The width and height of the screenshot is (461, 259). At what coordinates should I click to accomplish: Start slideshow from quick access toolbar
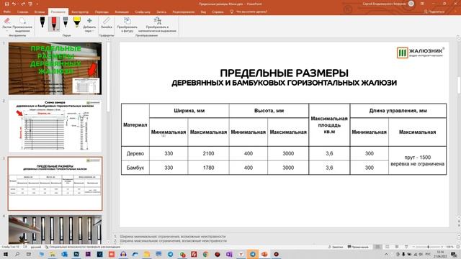(30, 4)
